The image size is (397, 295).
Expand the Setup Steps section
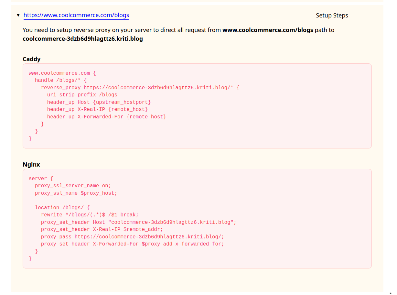pos(332,15)
